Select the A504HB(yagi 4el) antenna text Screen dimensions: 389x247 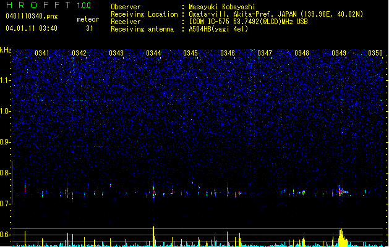218,29
